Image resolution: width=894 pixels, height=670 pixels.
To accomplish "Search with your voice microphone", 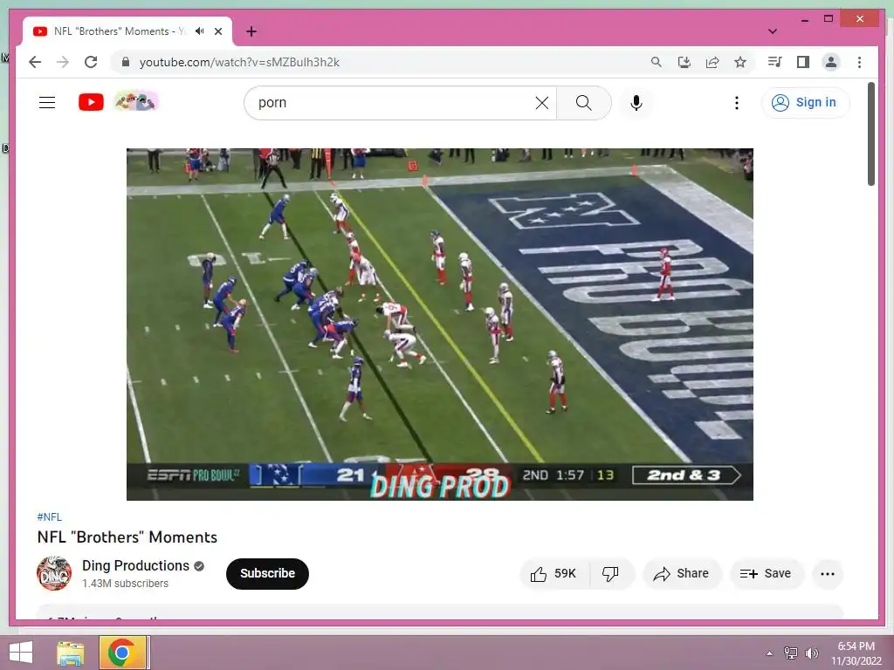I will [636, 103].
